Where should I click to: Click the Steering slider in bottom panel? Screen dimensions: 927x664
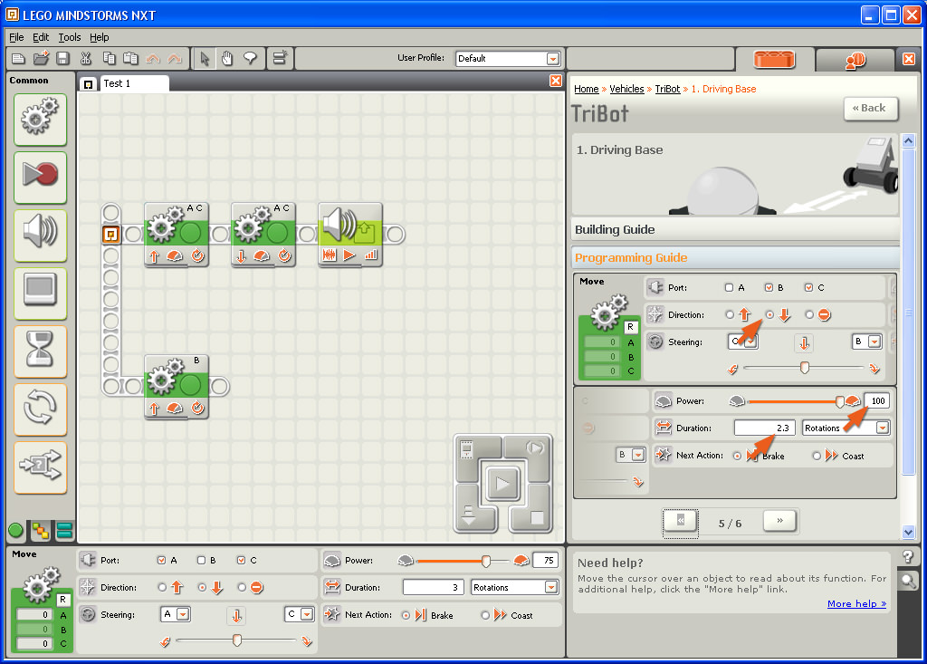coord(236,640)
